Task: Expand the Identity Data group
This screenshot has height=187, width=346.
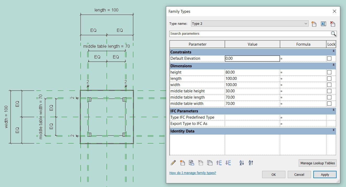Action: [x=333, y=130]
